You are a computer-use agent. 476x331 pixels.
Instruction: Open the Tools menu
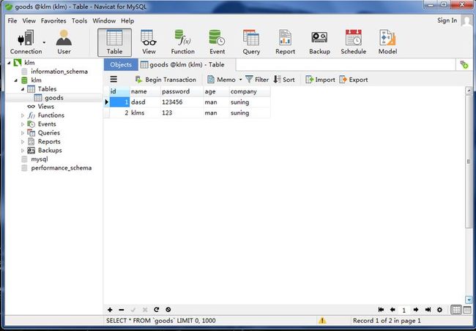pyautogui.click(x=79, y=20)
